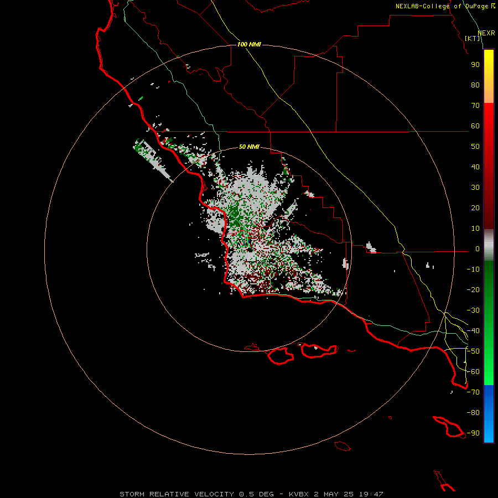Click the '90' label on the velocity scale
This screenshot has height=498, width=498.
pyautogui.click(x=475, y=65)
